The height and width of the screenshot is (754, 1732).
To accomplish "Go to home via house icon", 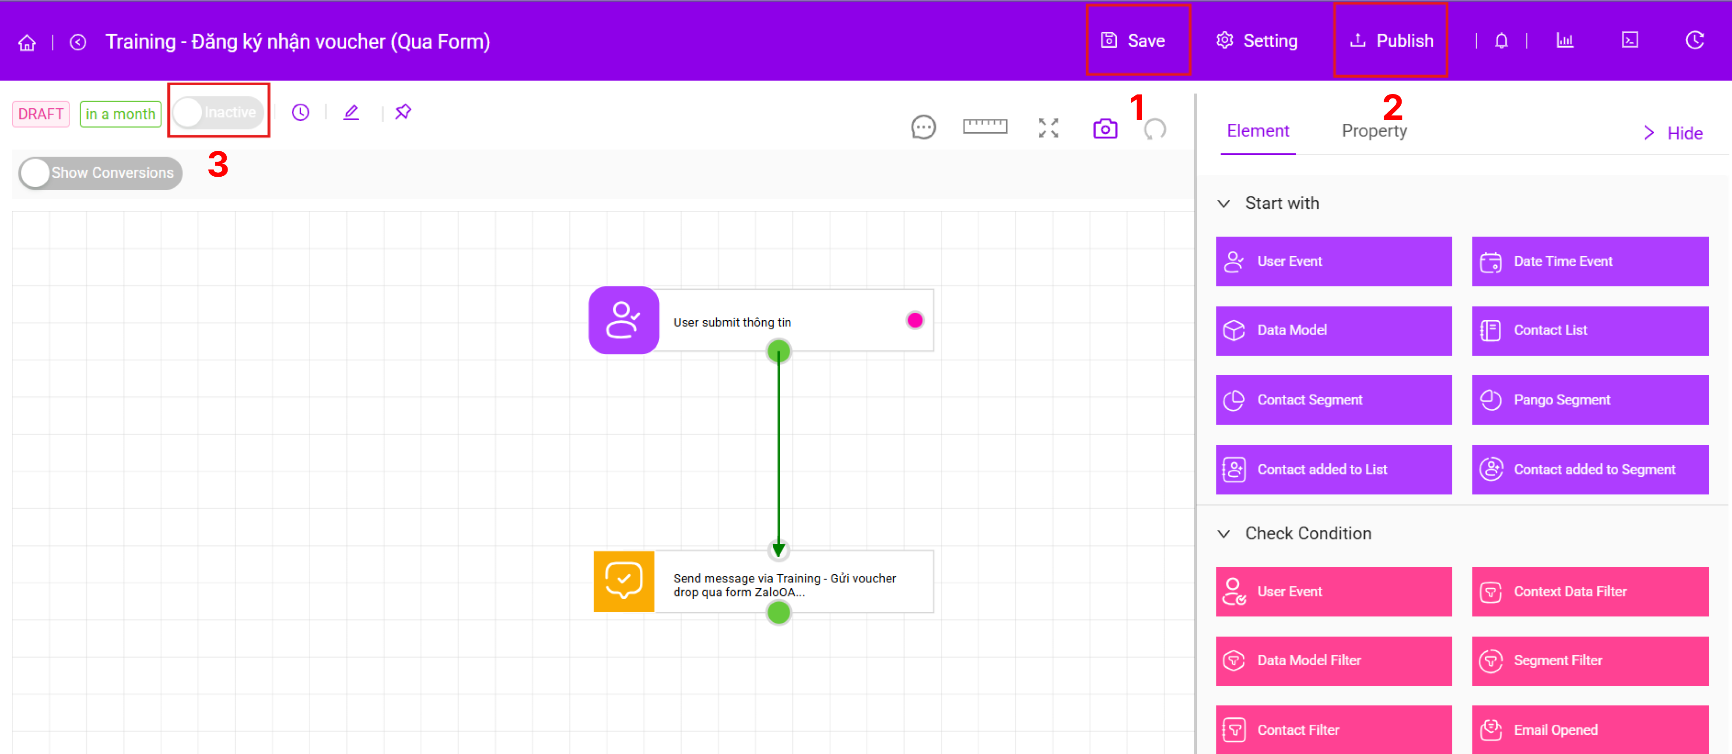I will pos(27,42).
